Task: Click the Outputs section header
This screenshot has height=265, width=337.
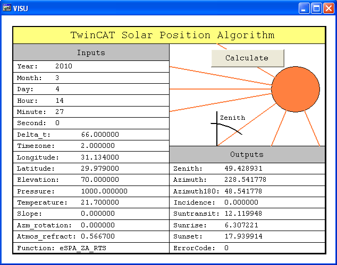Action: (x=247, y=154)
